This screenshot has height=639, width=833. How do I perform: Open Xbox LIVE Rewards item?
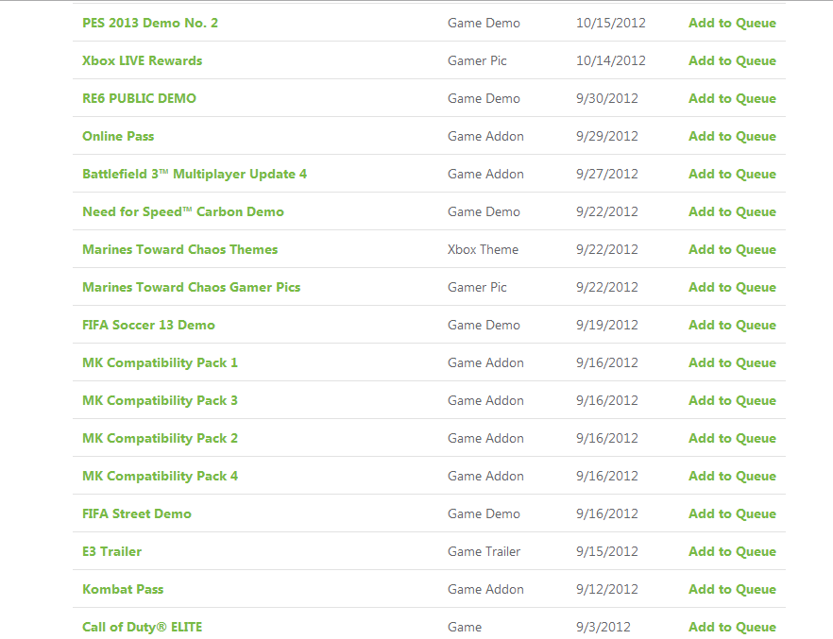(x=142, y=60)
